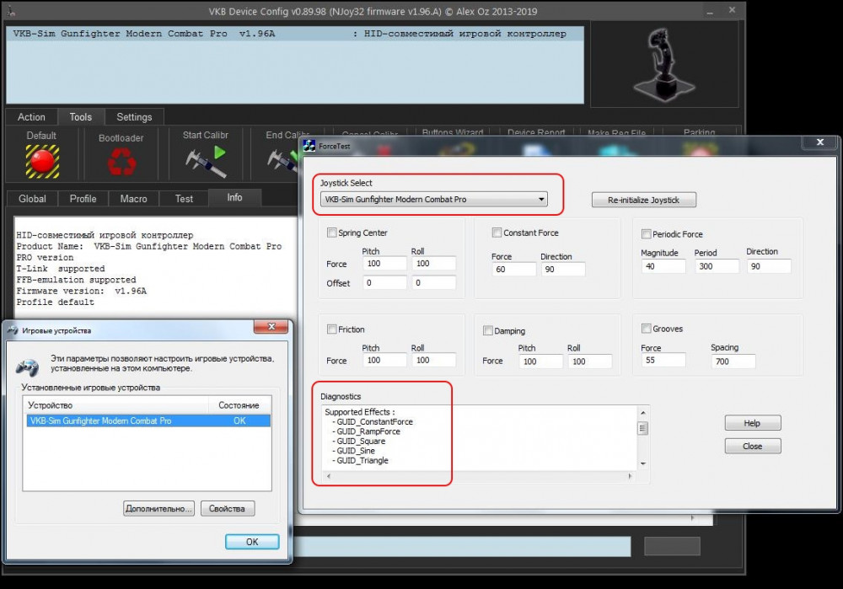Check the Grooves option

pos(646,329)
